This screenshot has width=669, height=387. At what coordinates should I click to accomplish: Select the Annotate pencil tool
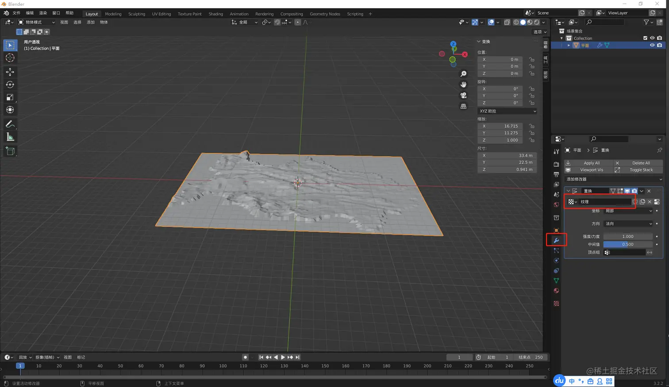pos(10,124)
